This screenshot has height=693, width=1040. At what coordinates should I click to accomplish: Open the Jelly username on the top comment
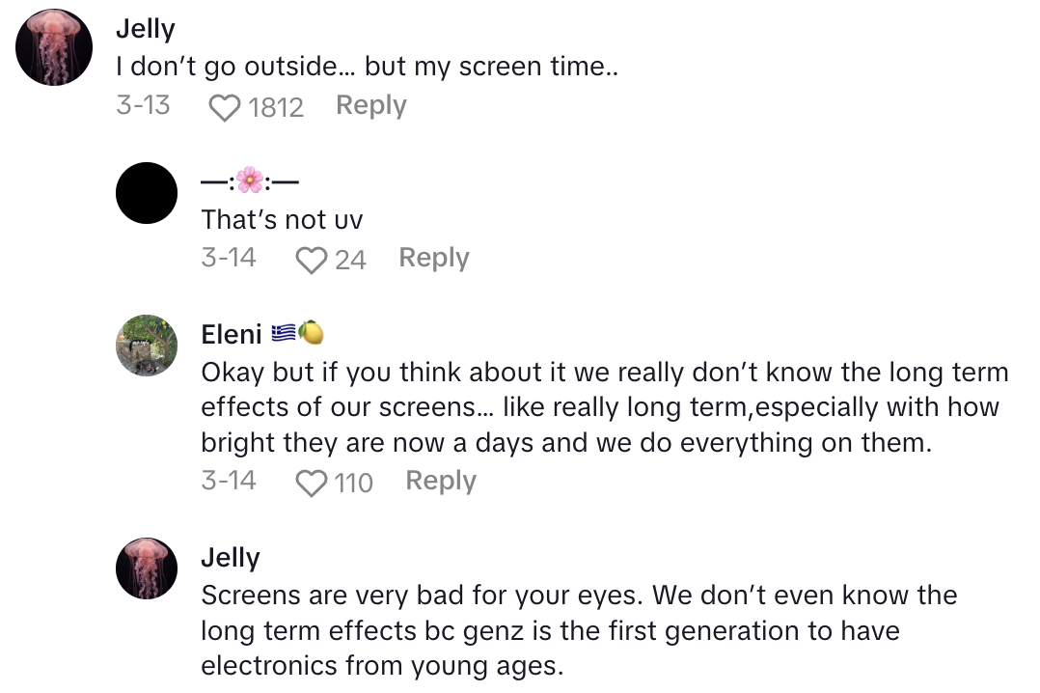pyautogui.click(x=145, y=29)
